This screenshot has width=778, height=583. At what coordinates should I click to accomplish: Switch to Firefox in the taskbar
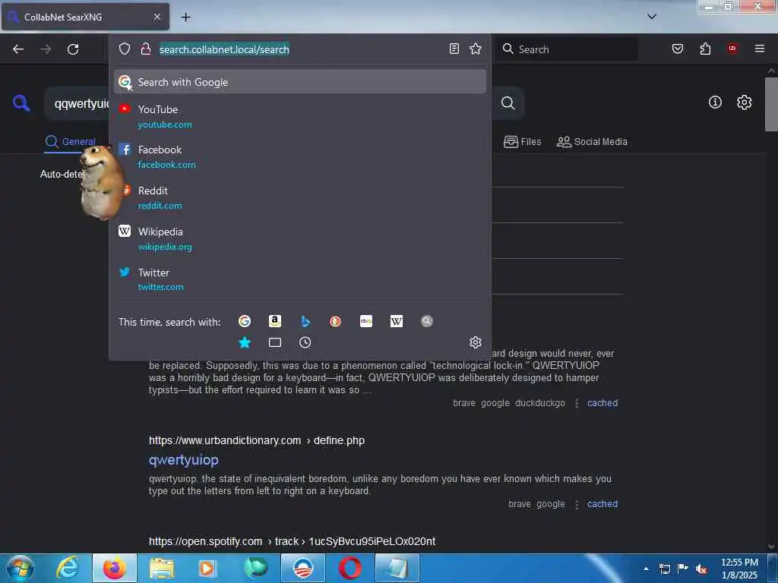point(115,568)
